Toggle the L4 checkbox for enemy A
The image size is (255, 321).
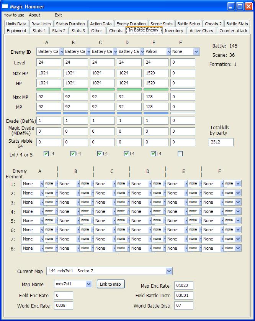[x=46, y=153]
